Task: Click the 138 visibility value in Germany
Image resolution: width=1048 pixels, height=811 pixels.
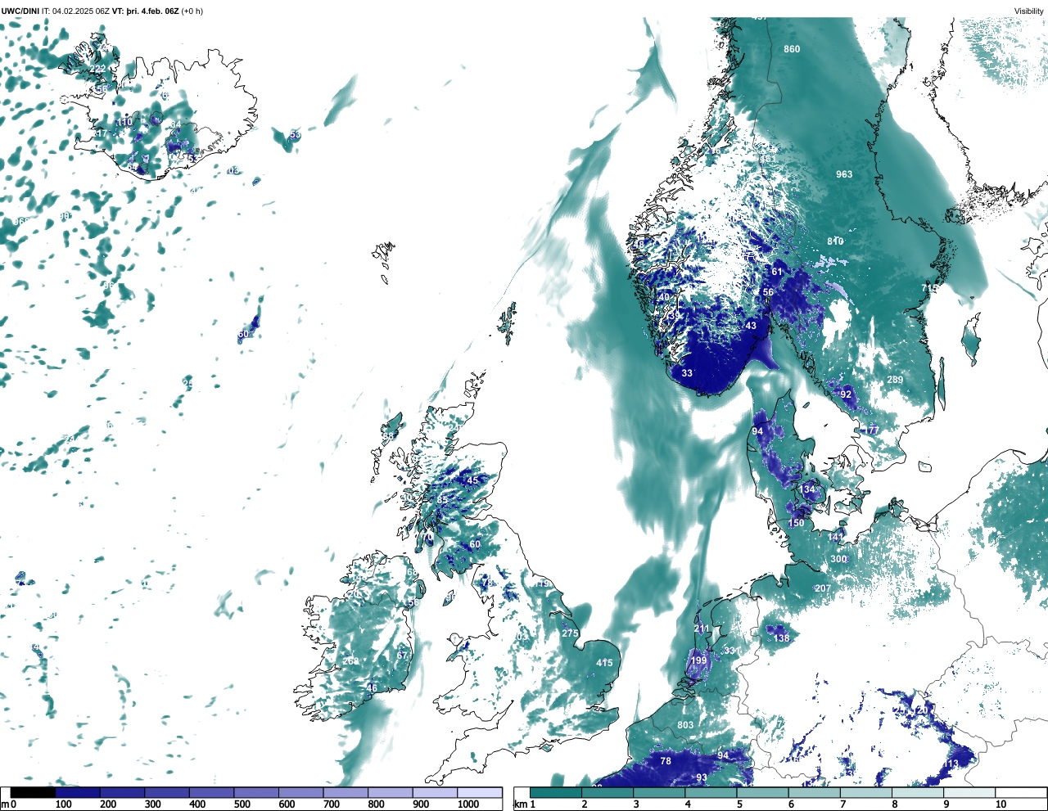Action: (782, 638)
